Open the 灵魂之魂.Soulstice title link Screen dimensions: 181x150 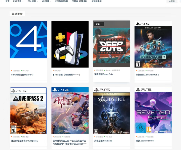pyautogui.click(x=103, y=141)
